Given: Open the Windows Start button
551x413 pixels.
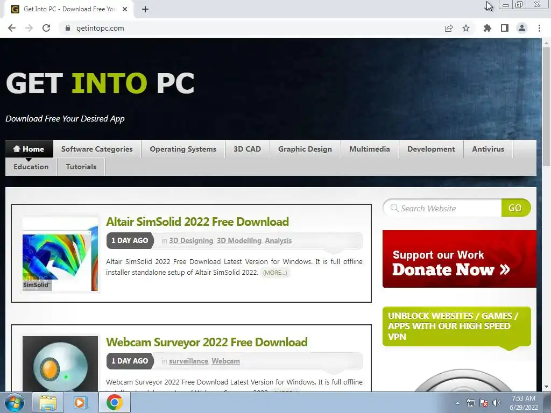Looking at the screenshot, I should pos(15,403).
